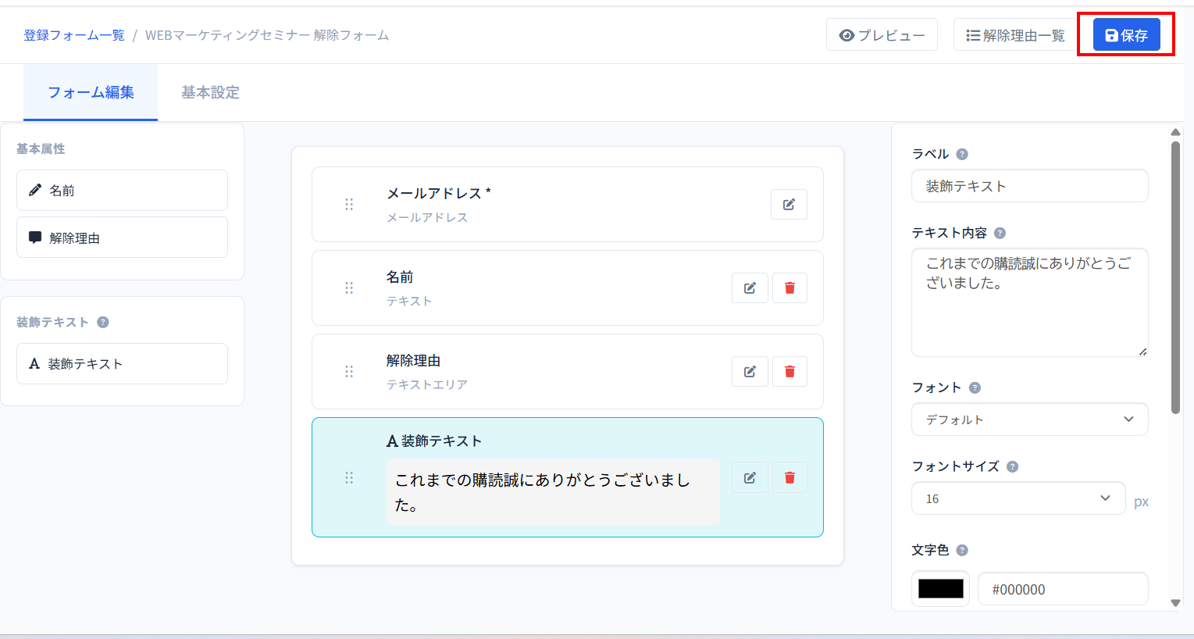The height and width of the screenshot is (639, 1194).
Task: Open the black 文字色 color swatch
Action: (940, 589)
